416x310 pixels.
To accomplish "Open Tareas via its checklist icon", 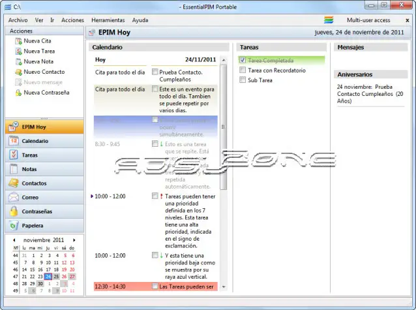I will click(x=14, y=155).
